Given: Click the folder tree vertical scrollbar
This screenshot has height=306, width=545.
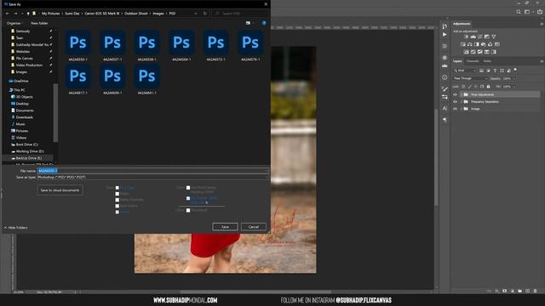Looking at the screenshot, I should coord(55,113).
